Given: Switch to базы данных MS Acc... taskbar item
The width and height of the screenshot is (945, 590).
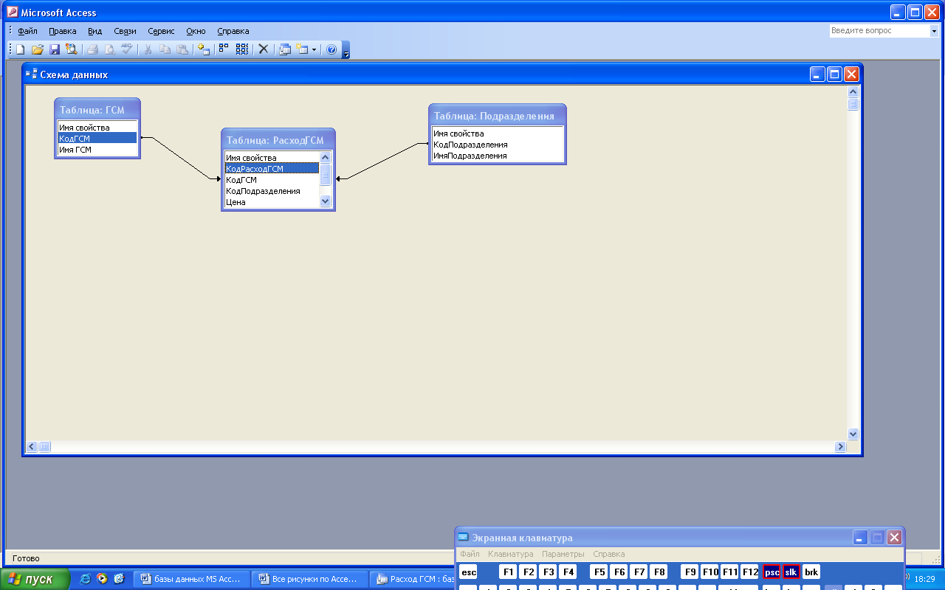Looking at the screenshot, I should 191,579.
